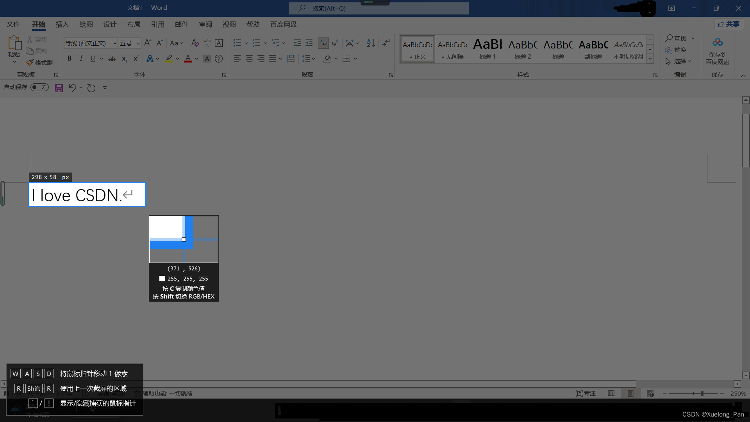Expand bullet list style dropdown
This screenshot has height=422, width=750.
(246, 43)
